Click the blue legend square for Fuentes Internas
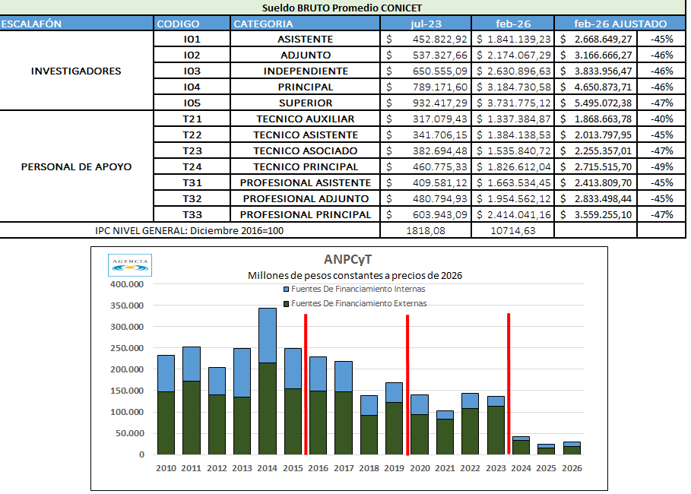The width and height of the screenshot is (691, 494). [x=286, y=290]
